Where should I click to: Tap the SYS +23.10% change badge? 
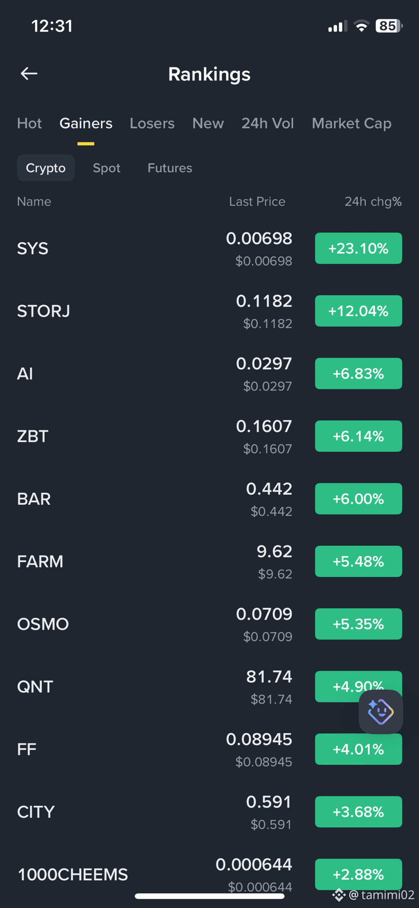pos(358,248)
